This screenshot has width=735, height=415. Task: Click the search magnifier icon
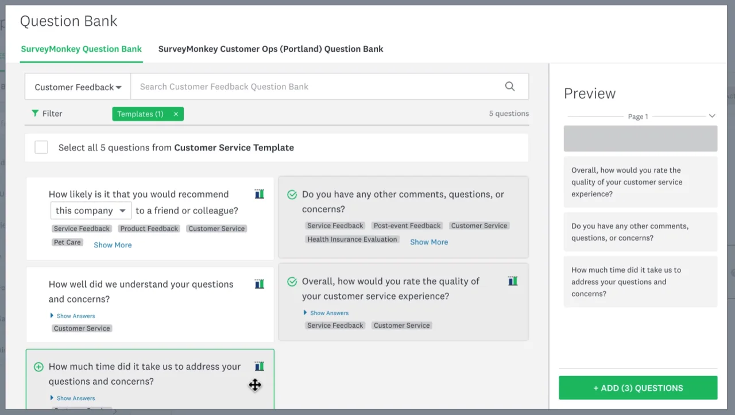pos(510,87)
